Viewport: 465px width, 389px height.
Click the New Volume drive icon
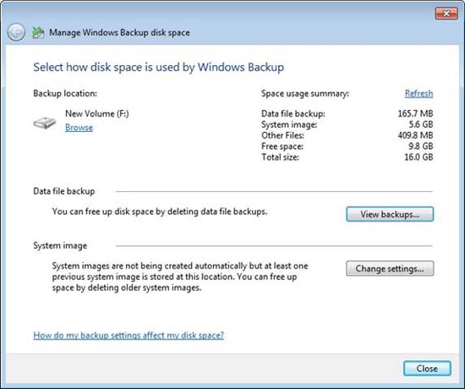click(45, 123)
